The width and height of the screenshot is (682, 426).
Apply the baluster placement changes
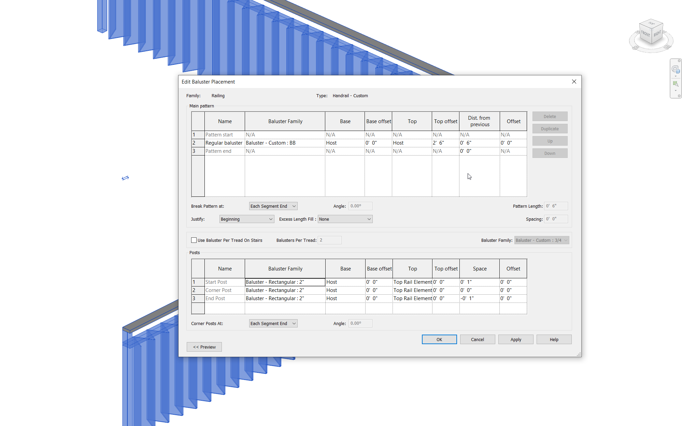(x=516, y=339)
